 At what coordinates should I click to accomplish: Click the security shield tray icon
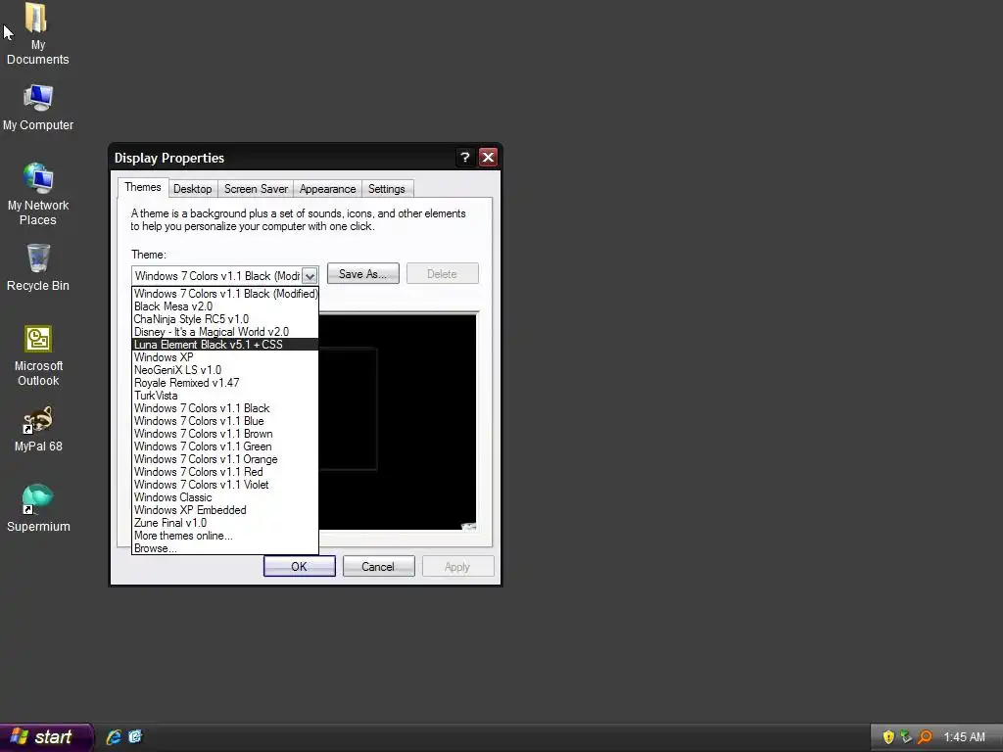887,737
